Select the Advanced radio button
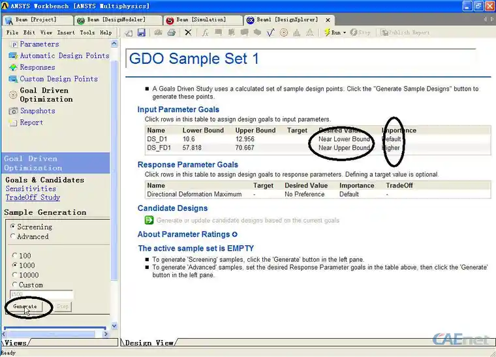This screenshot has width=496, height=357. [12, 236]
